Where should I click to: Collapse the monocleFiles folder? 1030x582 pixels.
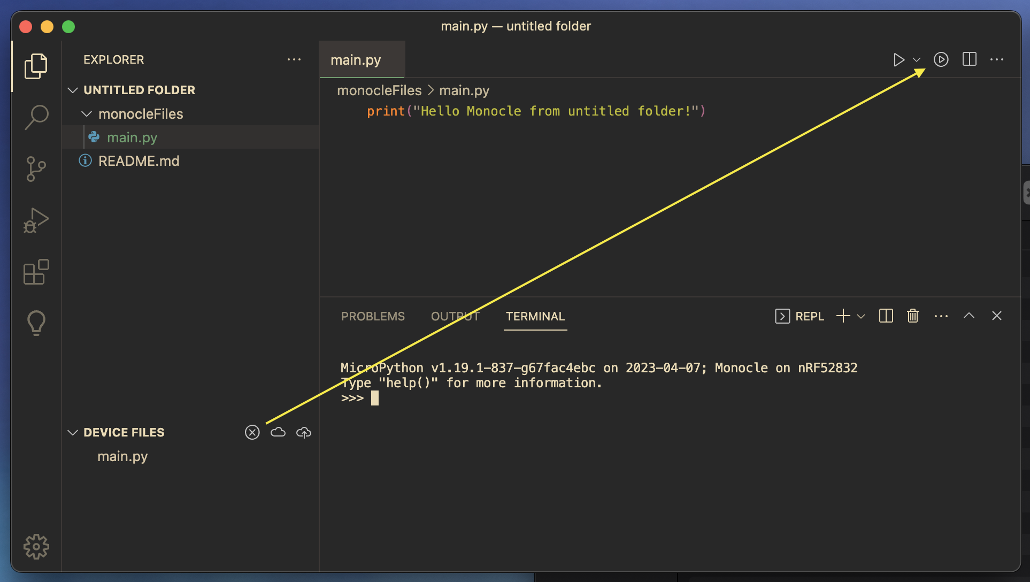(x=87, y=113)
